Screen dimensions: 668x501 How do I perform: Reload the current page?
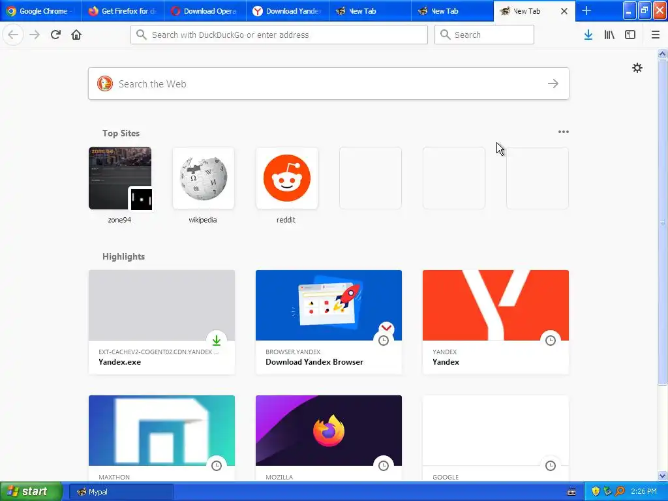point(55,35)
